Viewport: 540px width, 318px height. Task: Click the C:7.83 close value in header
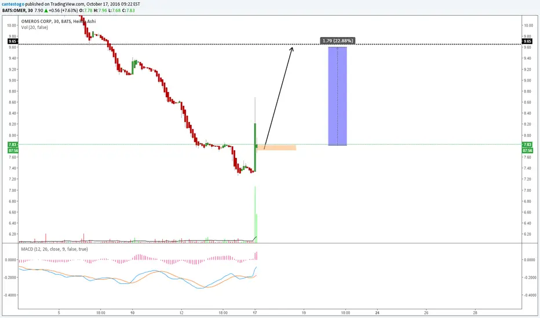pos(129,10)
